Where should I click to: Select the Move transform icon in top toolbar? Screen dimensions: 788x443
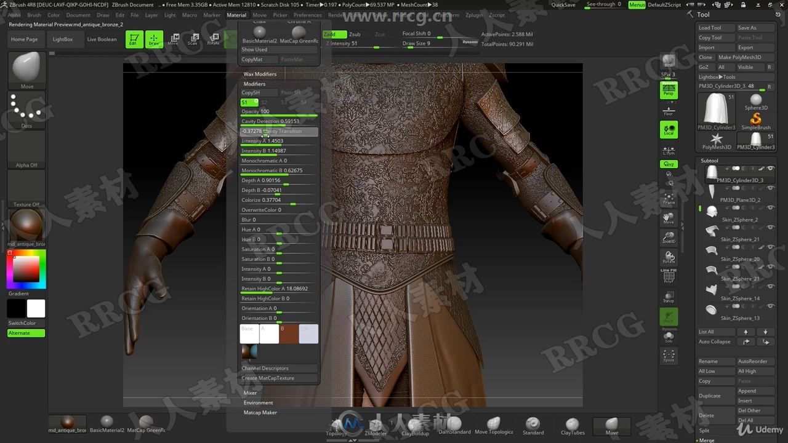(174, 39)
